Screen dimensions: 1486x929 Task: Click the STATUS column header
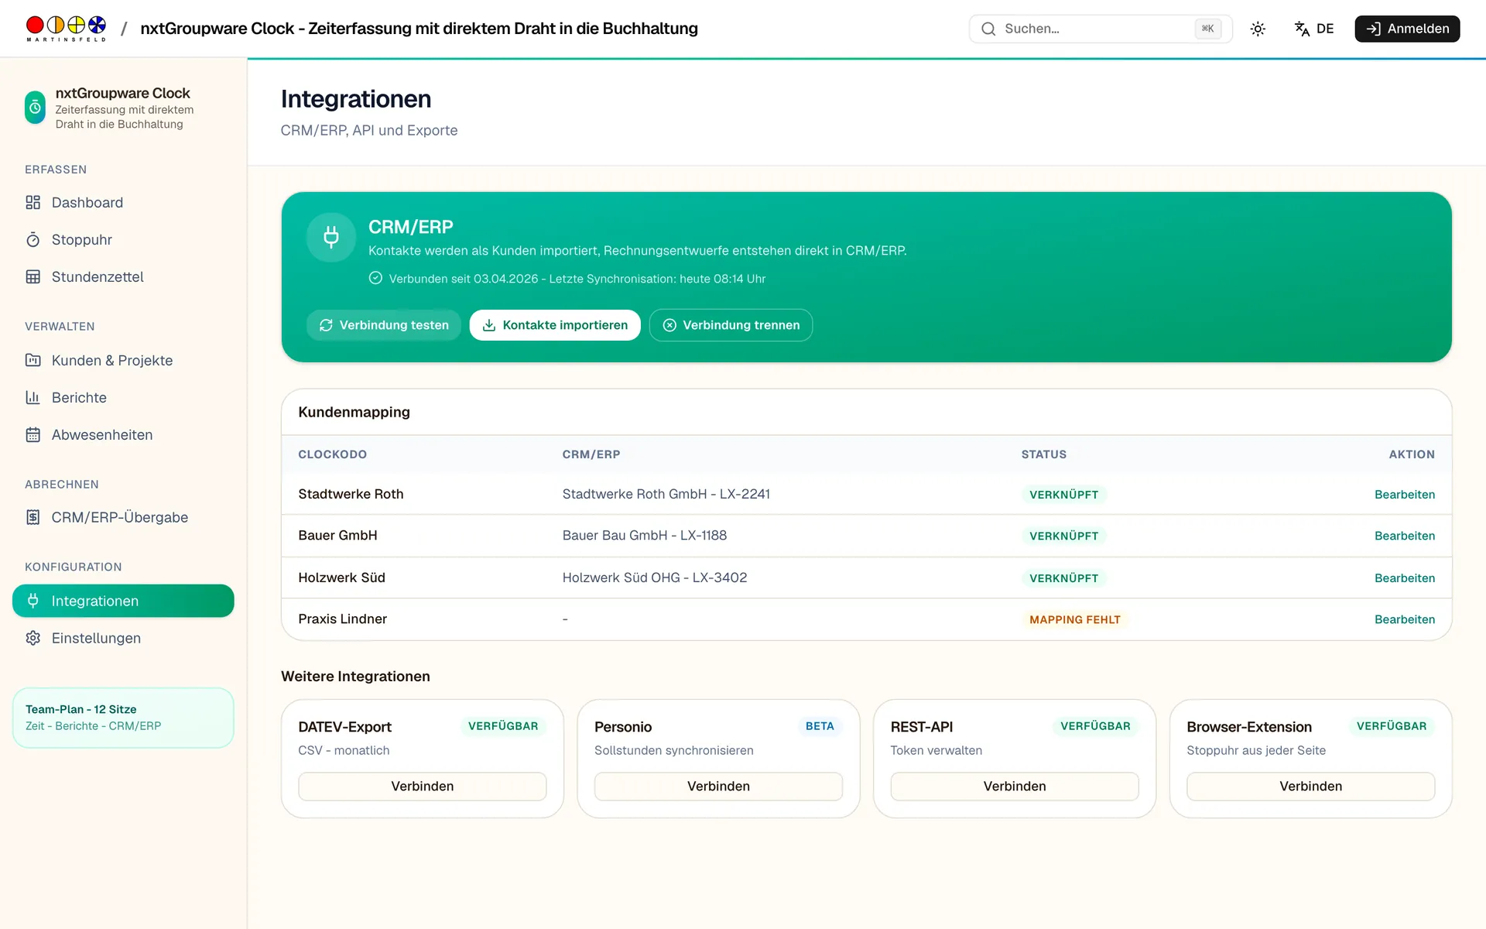pyautogui.click(x=1043, y=454)
